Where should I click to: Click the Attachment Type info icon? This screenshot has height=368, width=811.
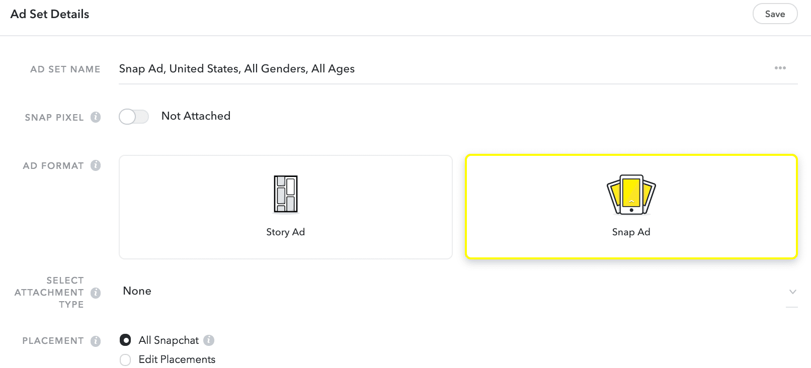pyautogui.click(x=96, y=293)
